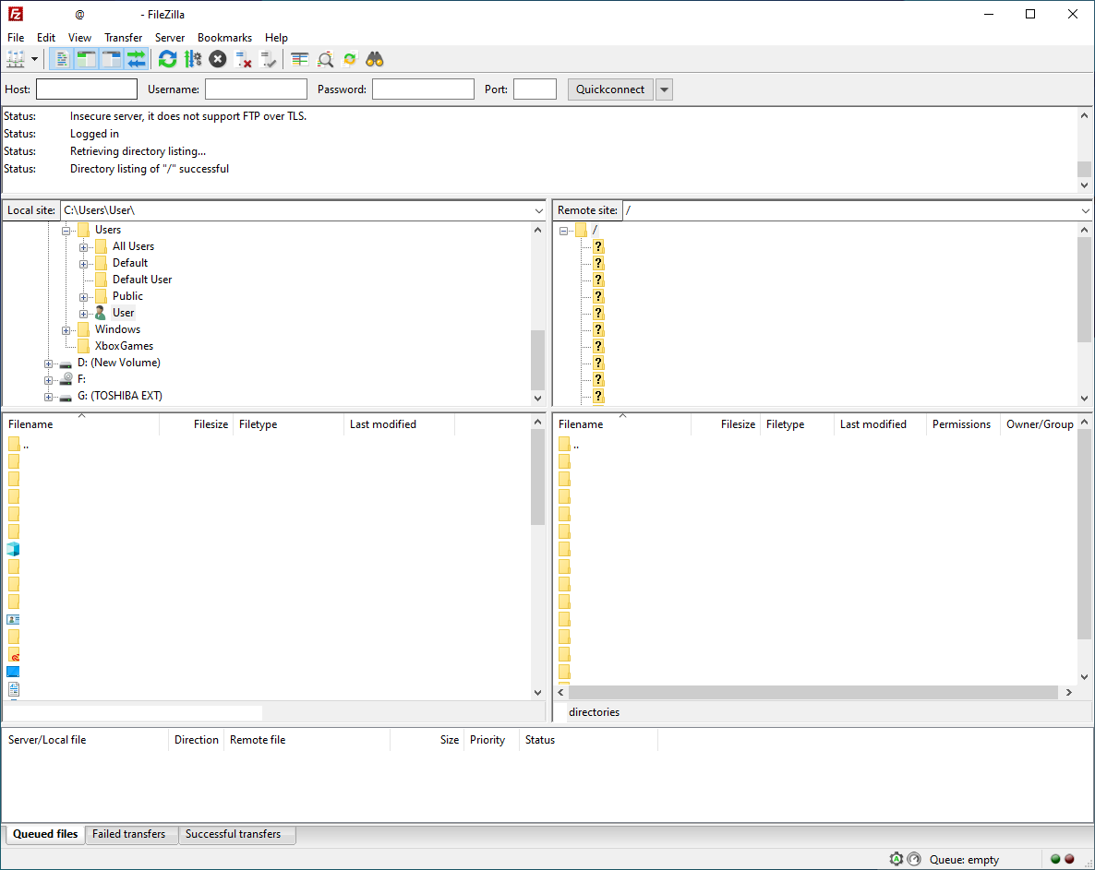
Task: Reconnect to the last used server
Action: [x=268, y=59]
